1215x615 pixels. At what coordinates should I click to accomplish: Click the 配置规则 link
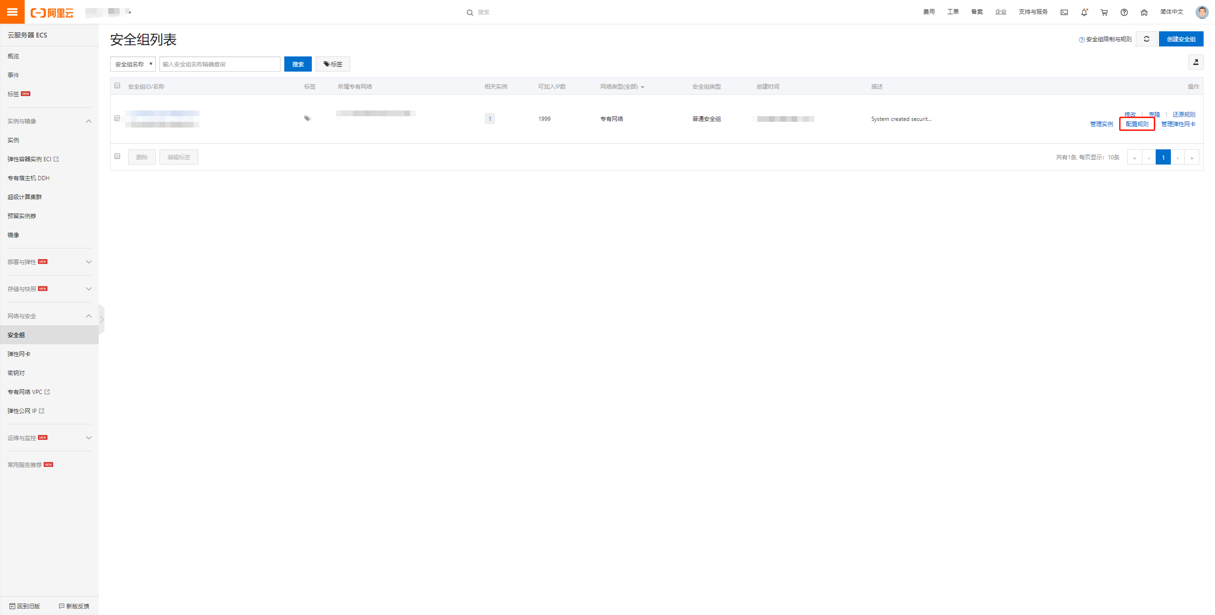(x=1137, y=124)
